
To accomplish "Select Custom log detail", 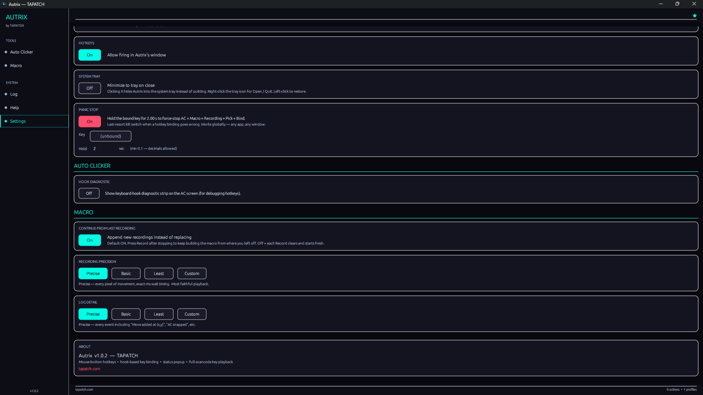I will [192, 314].
